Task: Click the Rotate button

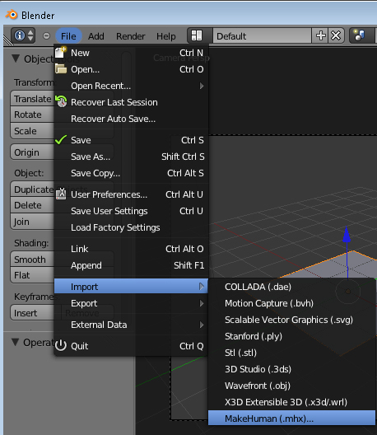Action: [32, 115]
